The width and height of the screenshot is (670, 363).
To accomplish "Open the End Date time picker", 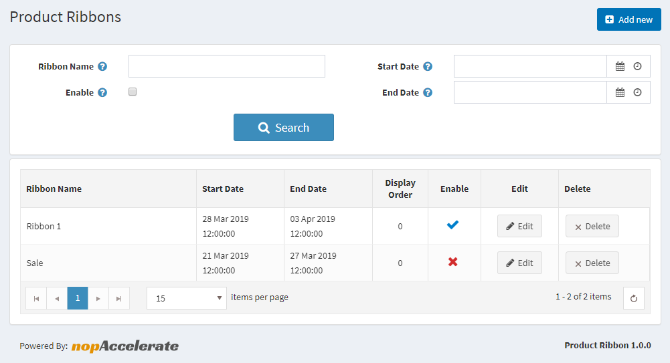I will click(x=637, y=92).
